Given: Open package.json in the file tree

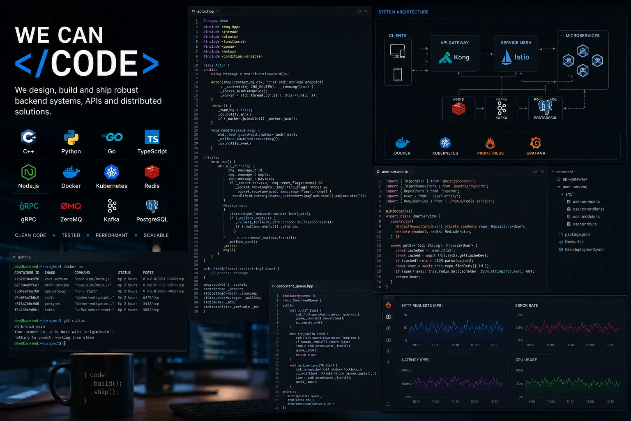Looking at the screenshot, I should click(x=575, y=234).
